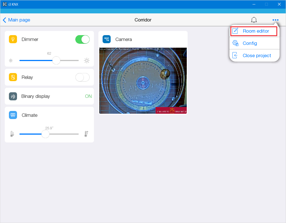Viewport: 286px width, 223px height.
Task: Turn off the Dimmer switch
Action: coord(83,39)
